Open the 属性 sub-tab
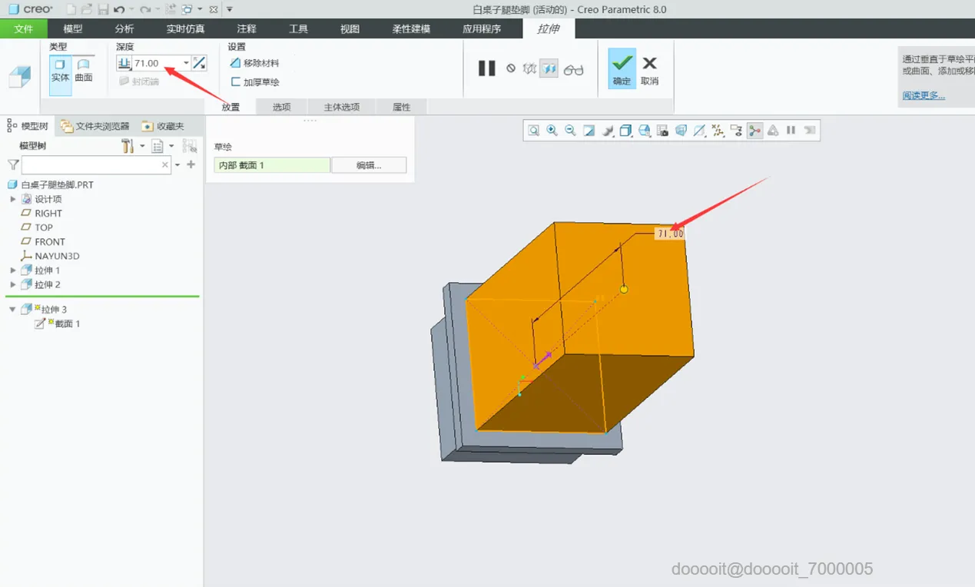 tap(402, 107)
